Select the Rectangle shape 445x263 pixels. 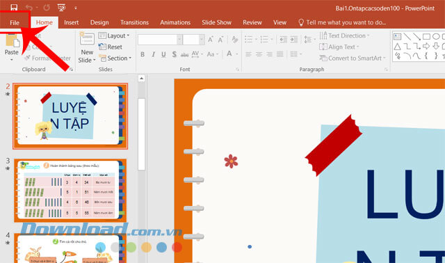426,37
